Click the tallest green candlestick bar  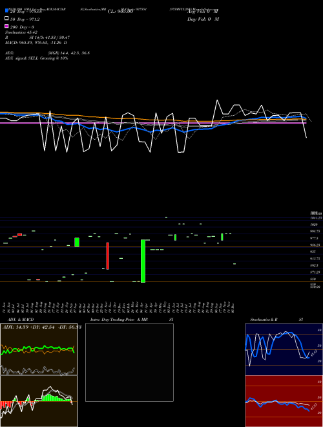tap(143, 261)
